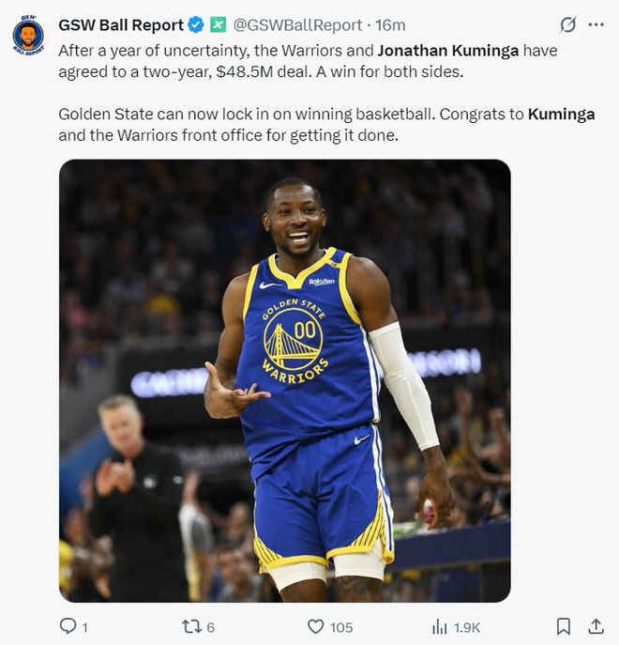Click the share post icon
619x645 pixels.
coord(596,626)
